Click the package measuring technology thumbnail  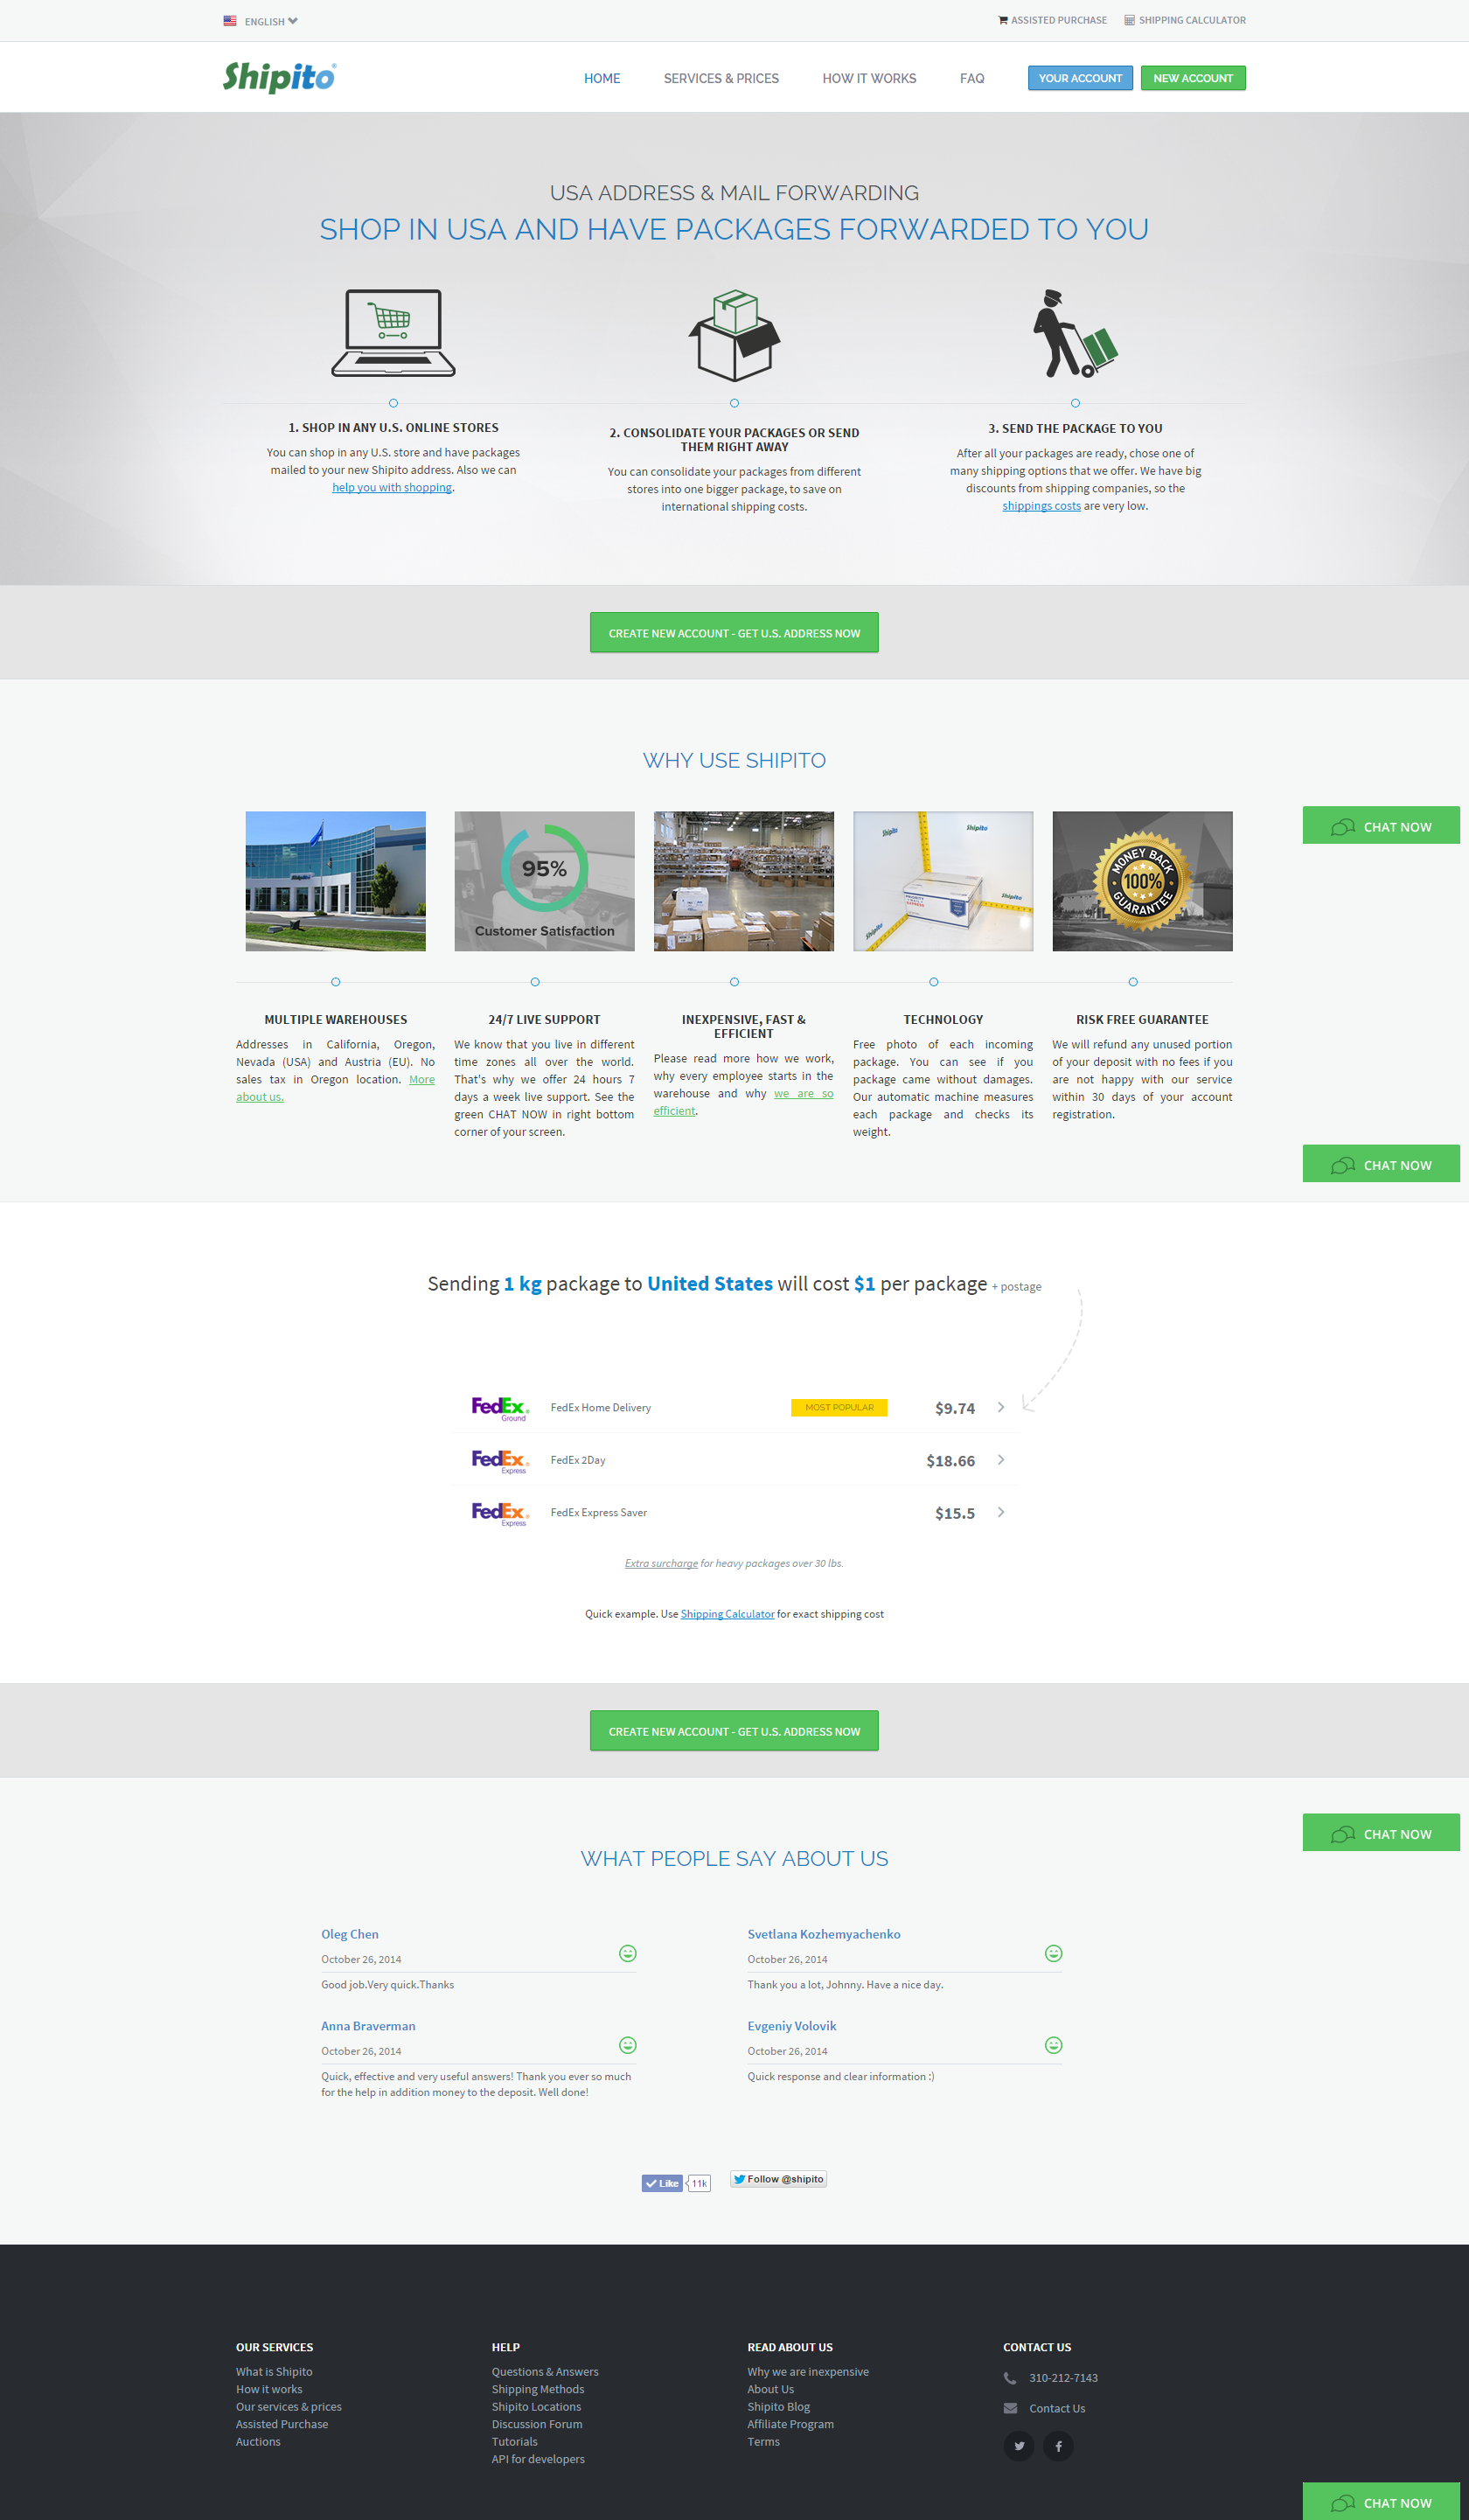[x=943, y=881]
